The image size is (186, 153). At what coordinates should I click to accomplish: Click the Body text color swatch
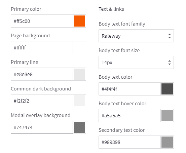[167, 89]
